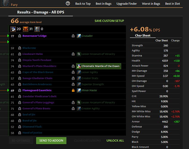The height and width of the screenshot is (149, 189).
Task: Click the +6.08% DPS heading
Action: click(x=145, y=30)
